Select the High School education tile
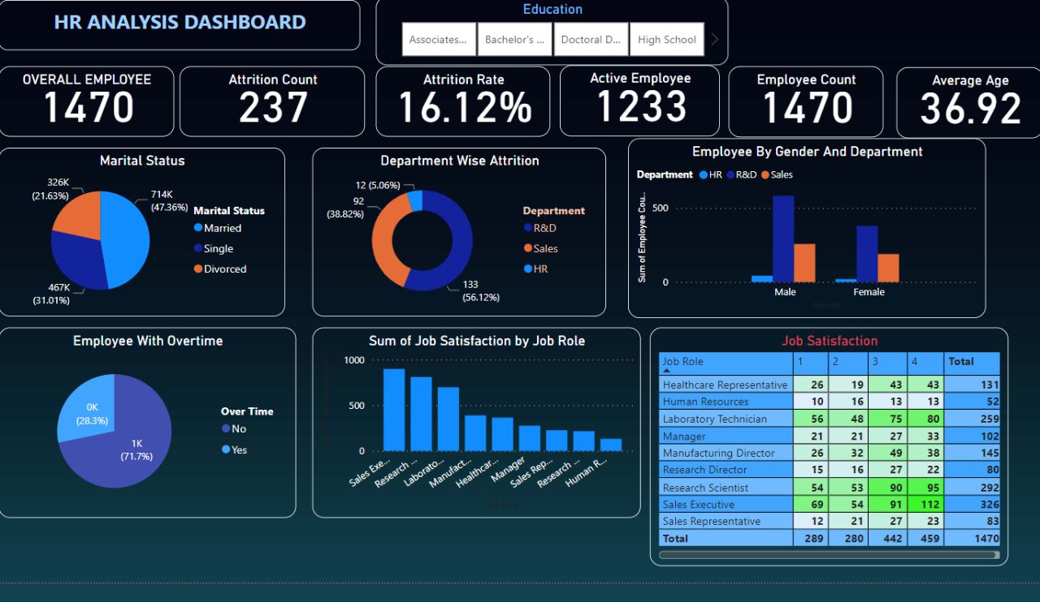 (666, 40)
